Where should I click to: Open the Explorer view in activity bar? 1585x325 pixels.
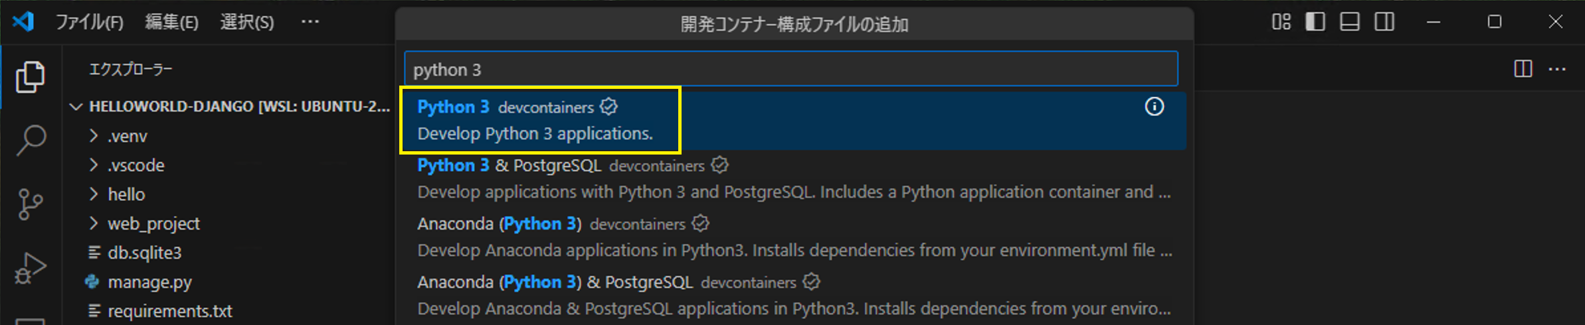pos(31,77)
